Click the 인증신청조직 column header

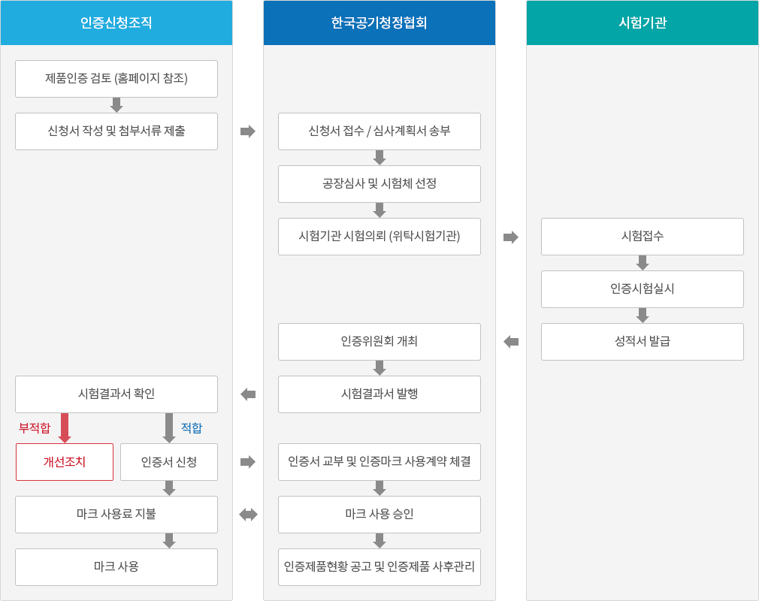coord(116,23)
